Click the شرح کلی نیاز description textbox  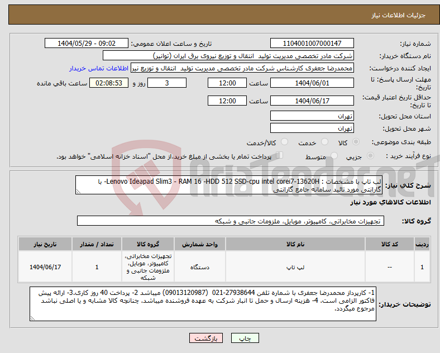[229, 185]
